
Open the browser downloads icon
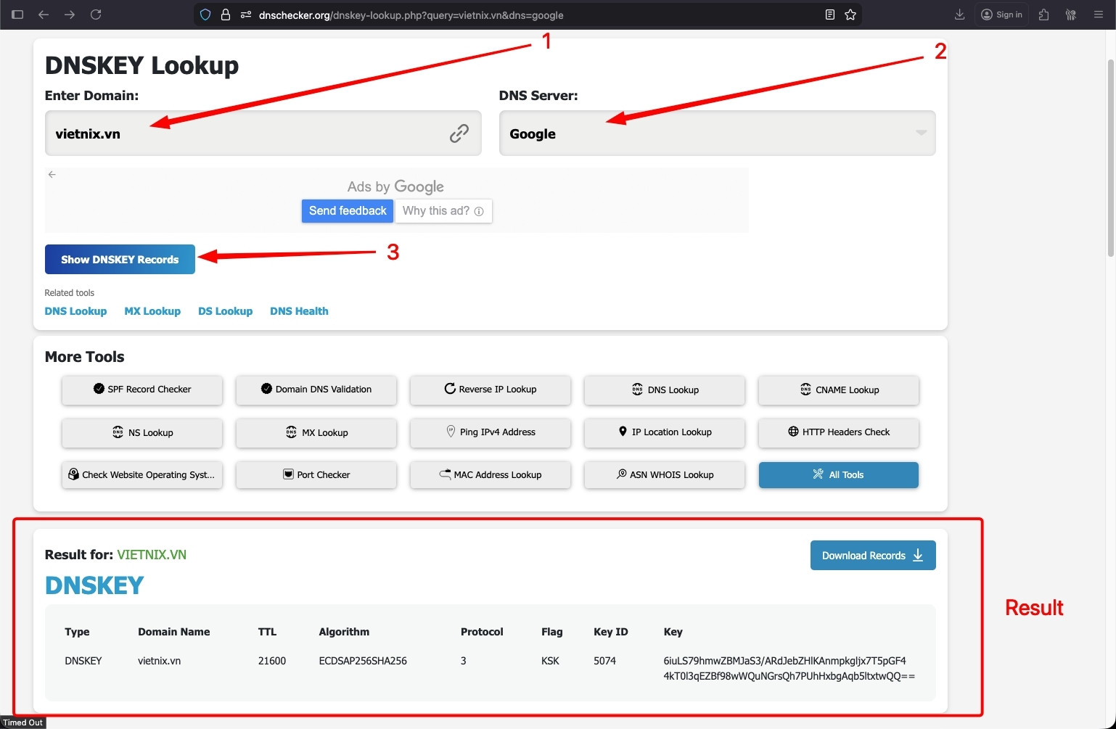[x=959, y=15]
